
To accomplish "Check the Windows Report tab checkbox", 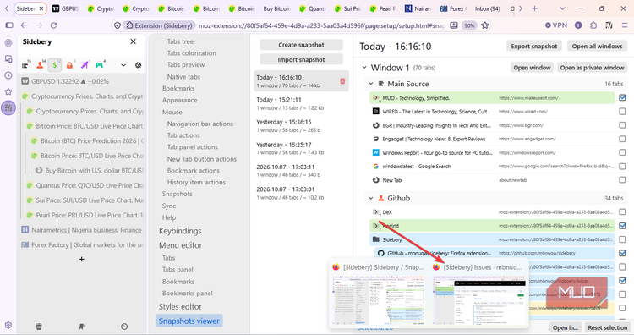I will pos(622,152).
